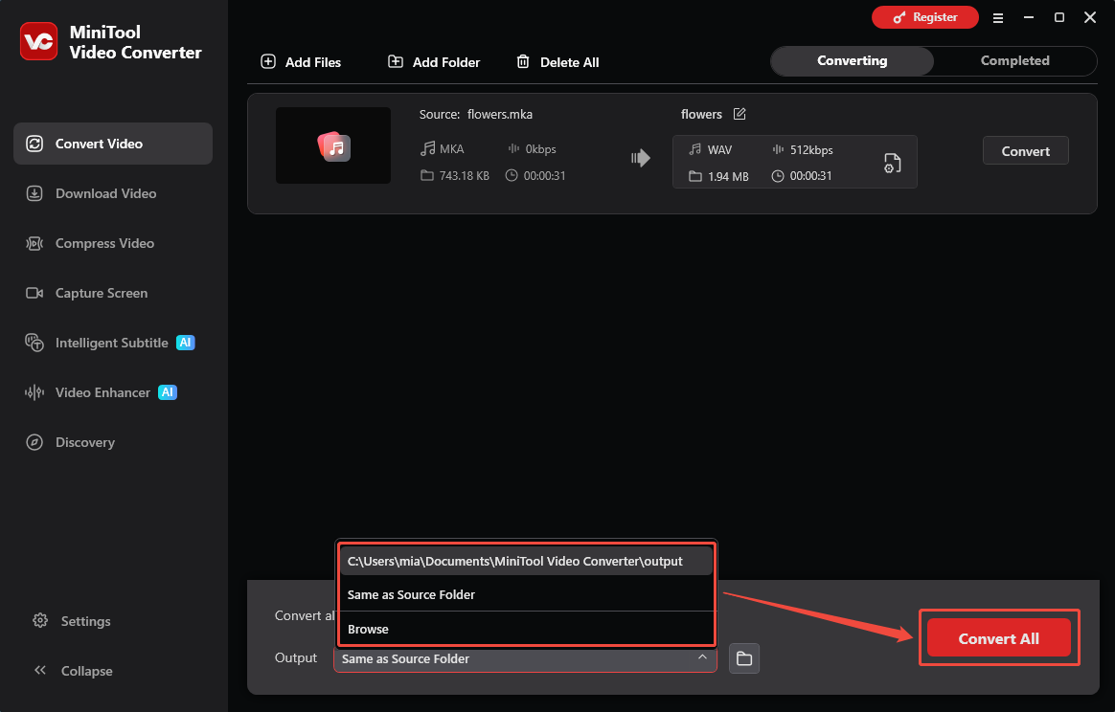
Task: Click the Convert All button
Action: click(x=998, y=638)
